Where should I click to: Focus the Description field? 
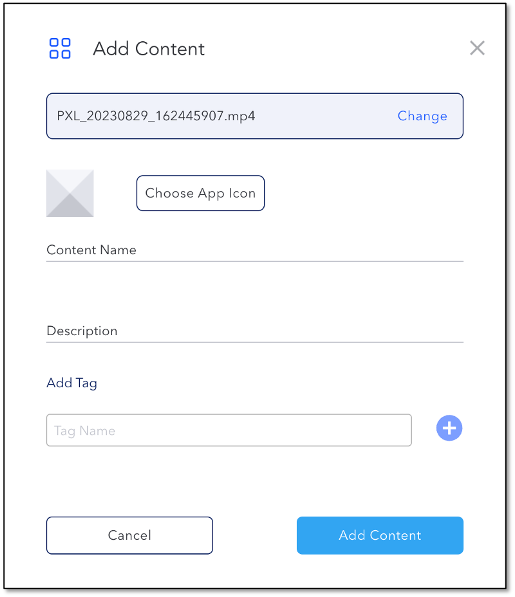(254, 331)
